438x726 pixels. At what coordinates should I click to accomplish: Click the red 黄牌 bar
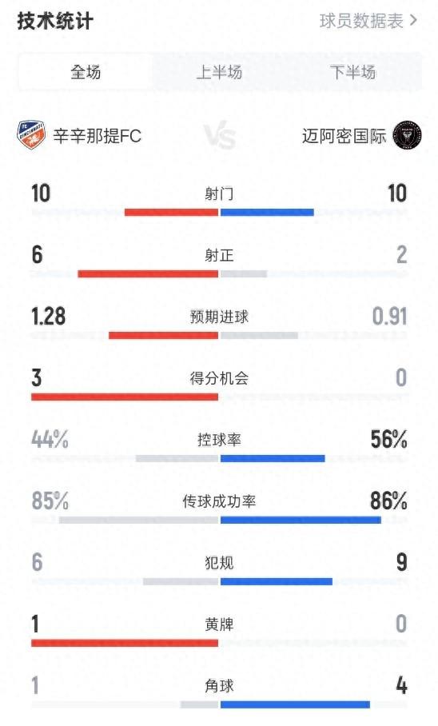pos(125,643)
